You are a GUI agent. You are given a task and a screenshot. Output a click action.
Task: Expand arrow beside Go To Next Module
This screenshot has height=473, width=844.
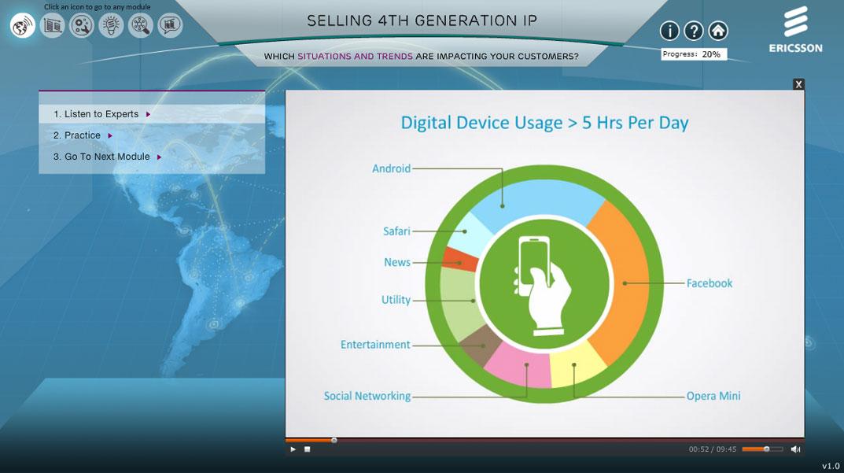point(160,157)
